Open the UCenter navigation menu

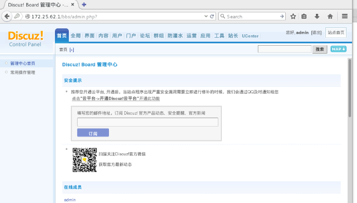tap(250, 36)
